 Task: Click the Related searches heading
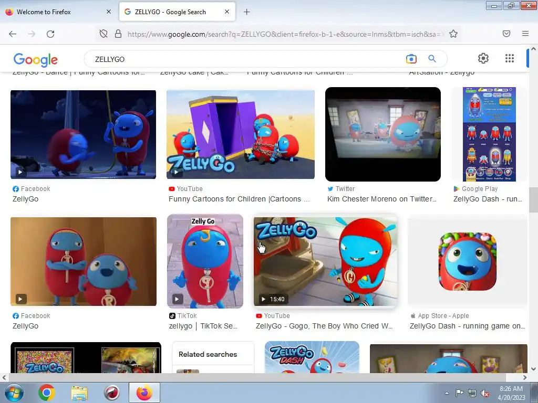[x=208, y=354]
